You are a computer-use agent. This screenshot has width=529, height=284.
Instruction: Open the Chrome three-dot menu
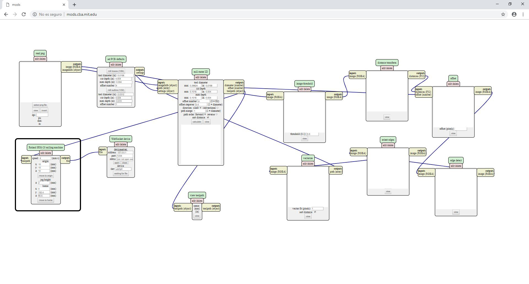coord(523,14)
